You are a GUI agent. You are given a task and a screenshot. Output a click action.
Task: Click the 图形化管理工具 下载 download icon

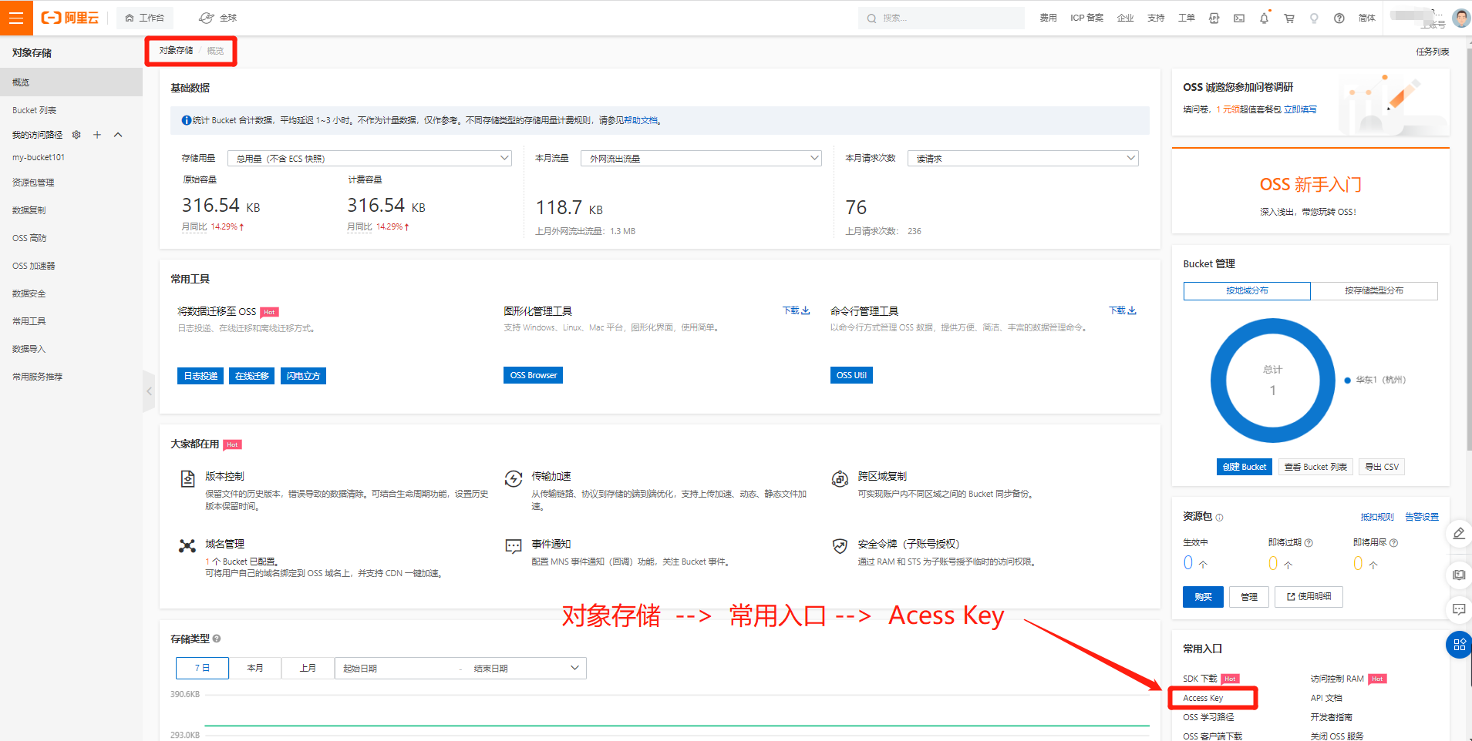806,310
